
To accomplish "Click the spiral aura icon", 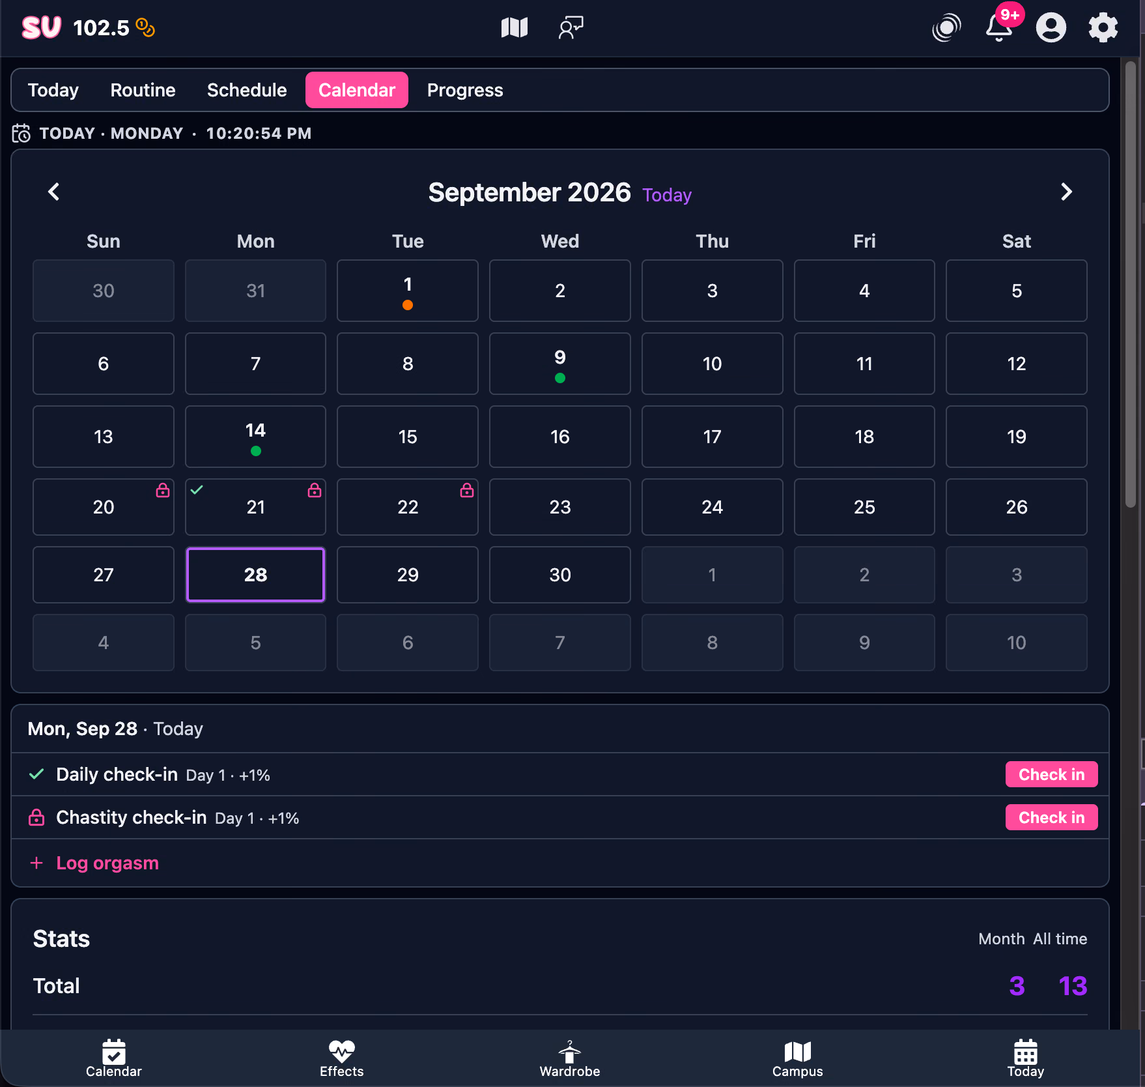I will [946, 27].
